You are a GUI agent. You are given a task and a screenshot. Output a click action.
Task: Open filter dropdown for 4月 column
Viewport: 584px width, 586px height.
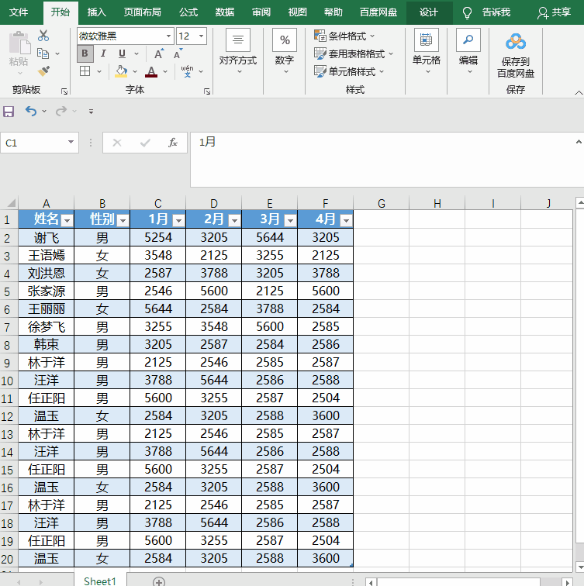(346, 221)
